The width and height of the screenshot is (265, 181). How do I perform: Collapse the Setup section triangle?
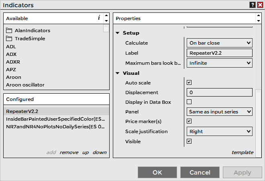pyautogui.click(x=118, y=33)
